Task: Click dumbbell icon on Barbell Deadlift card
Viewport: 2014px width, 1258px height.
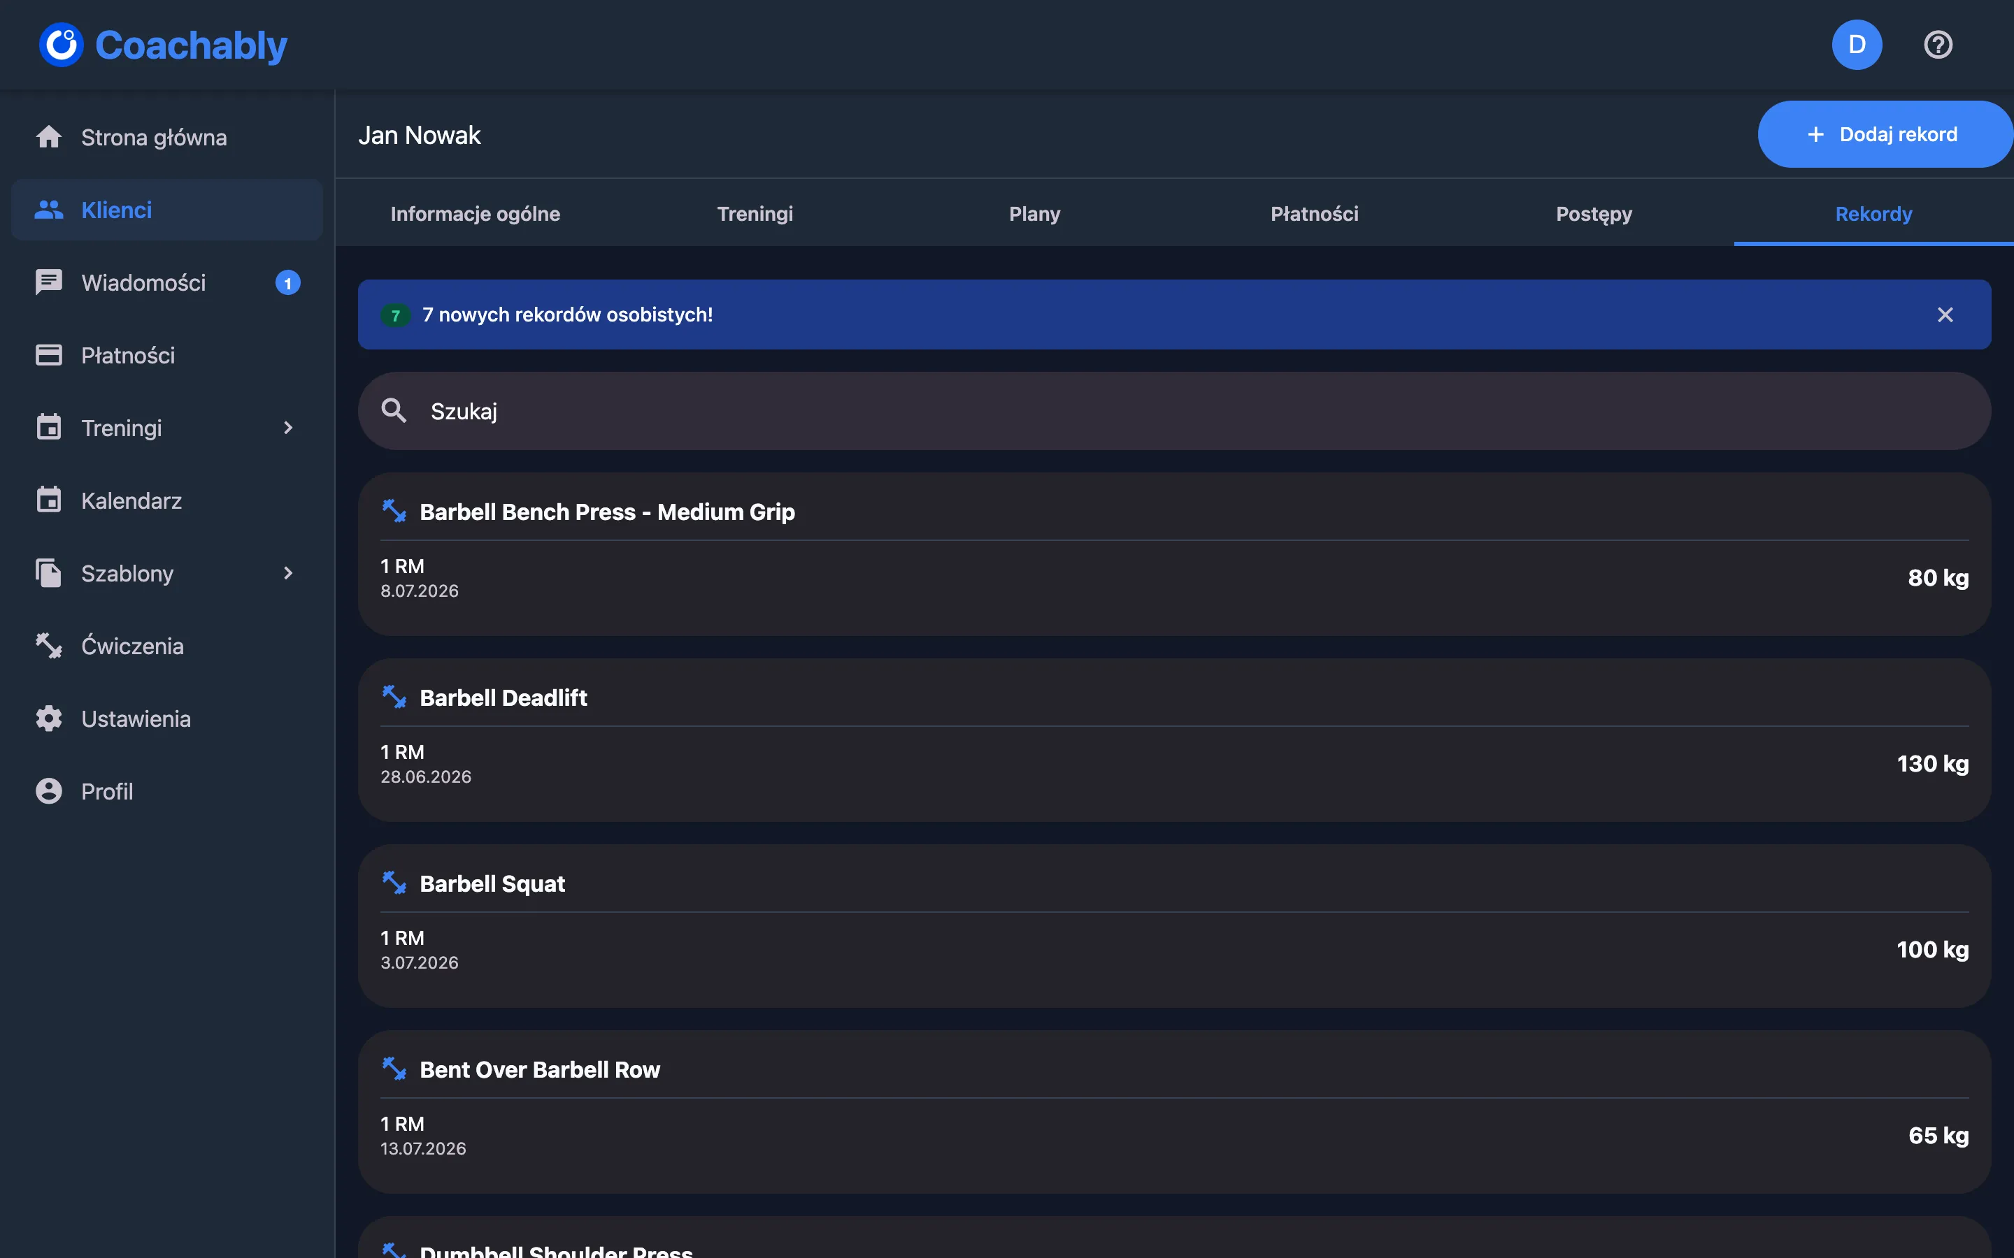Action: pos(394,697)
